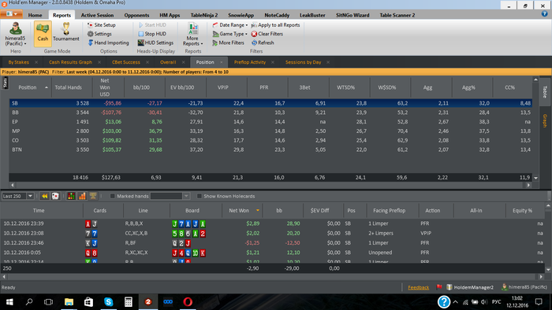Viewport: 552px width, 310px height.
Task: Open the help question mark in the ribbon corner
Action: coord(544,13)
